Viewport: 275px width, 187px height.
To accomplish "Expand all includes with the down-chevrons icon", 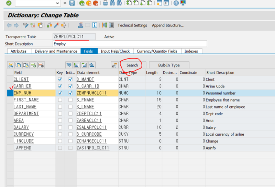I will [69, 65].
